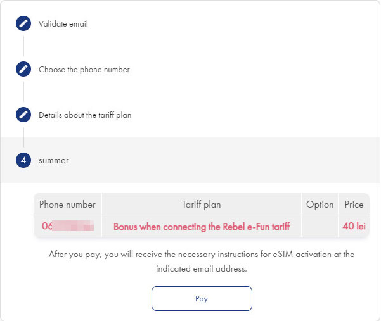
Task: Click the 40 lei price value
Action: tap(354, 226)
